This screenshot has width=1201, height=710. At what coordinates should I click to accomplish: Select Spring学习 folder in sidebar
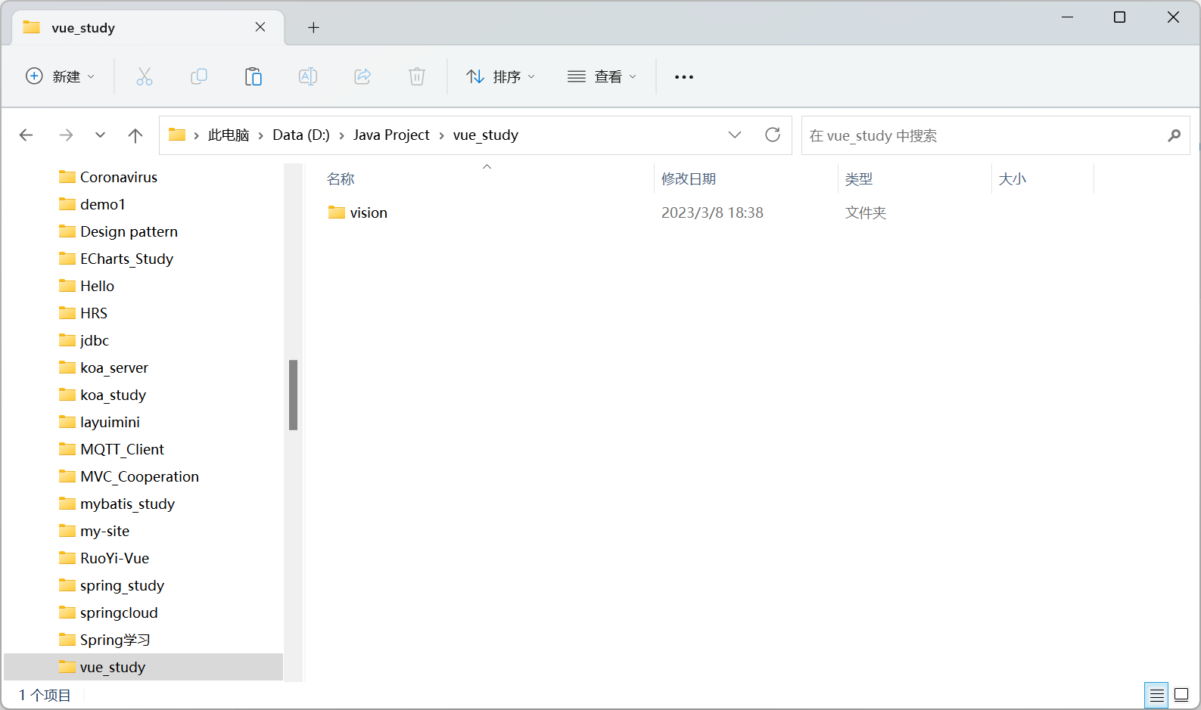[115, 640]
